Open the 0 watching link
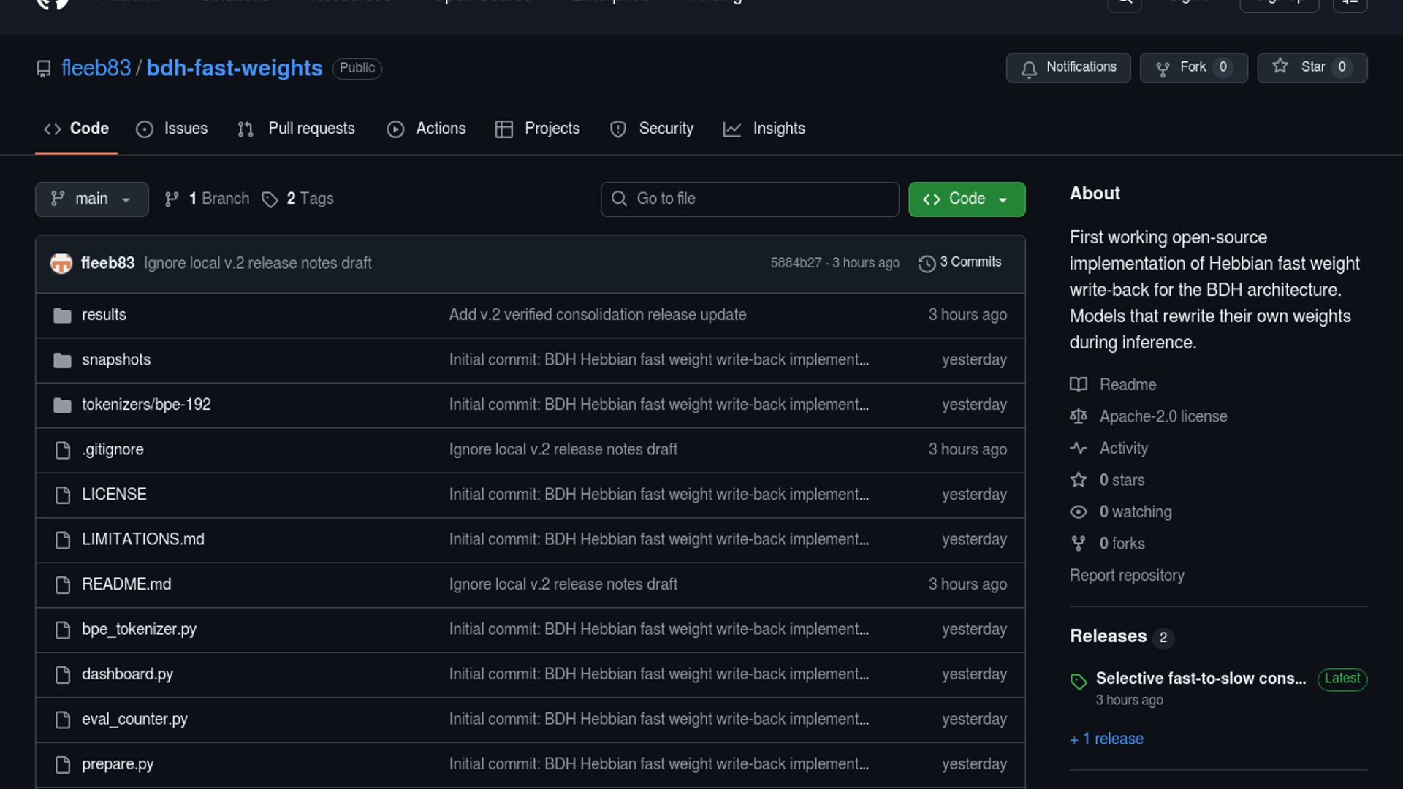This screenshot has width=1403, height=789. [1135, 512]
